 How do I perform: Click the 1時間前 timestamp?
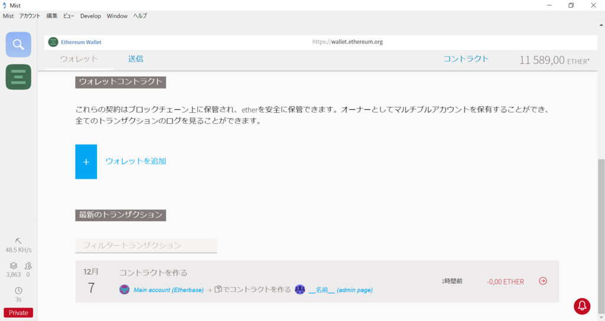click(452, 281)
